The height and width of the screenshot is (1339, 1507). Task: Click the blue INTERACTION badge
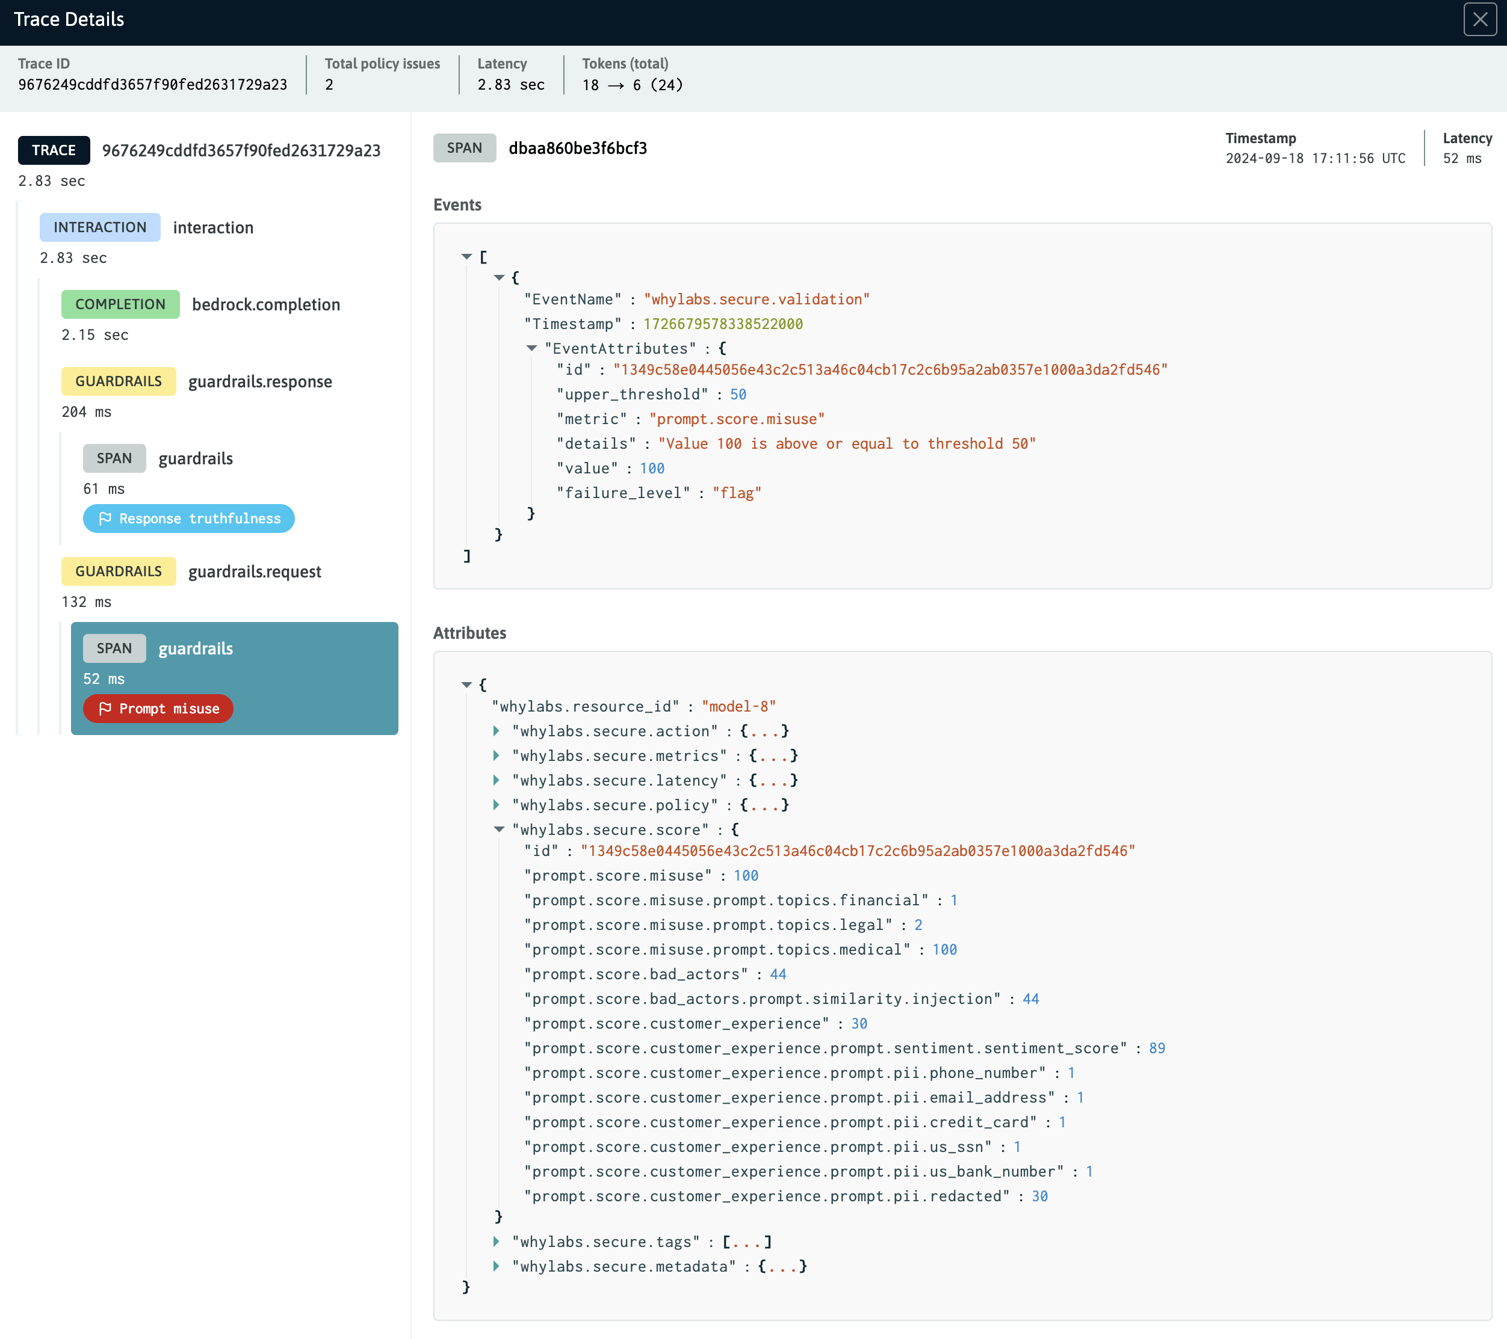(x=99, y=227)
